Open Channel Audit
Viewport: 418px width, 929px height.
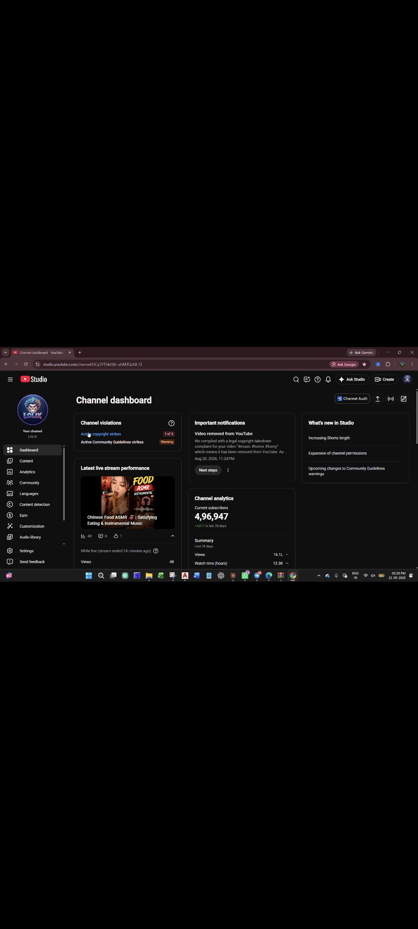[x=352, y=398]
